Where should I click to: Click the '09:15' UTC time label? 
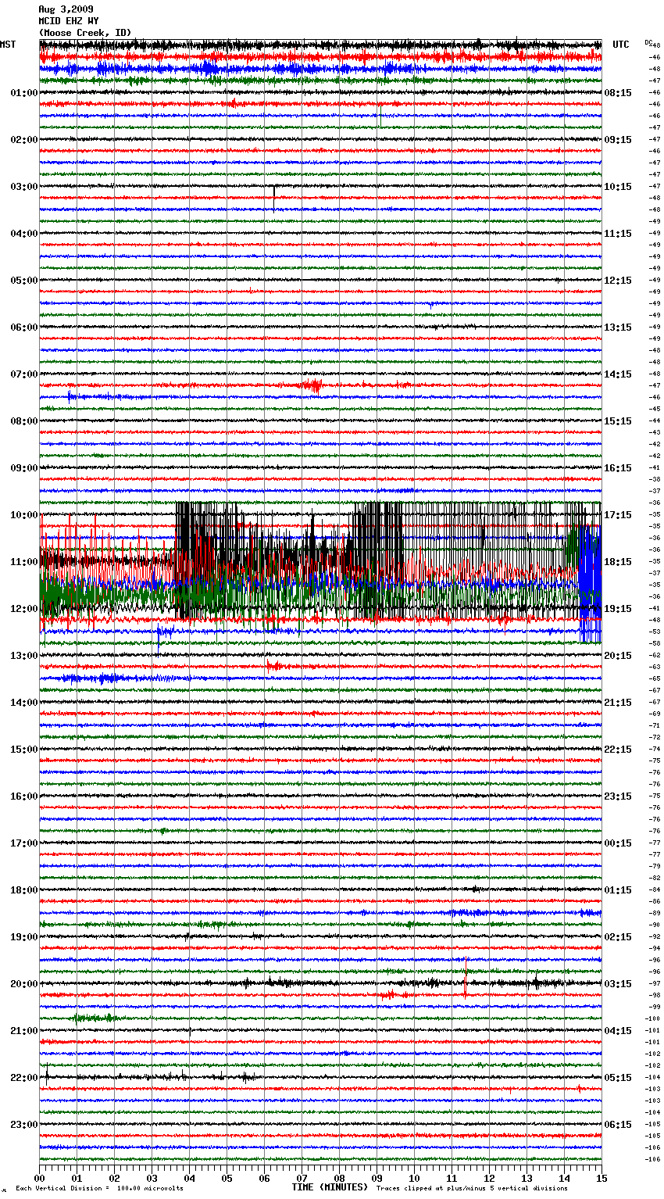[618, 140]
